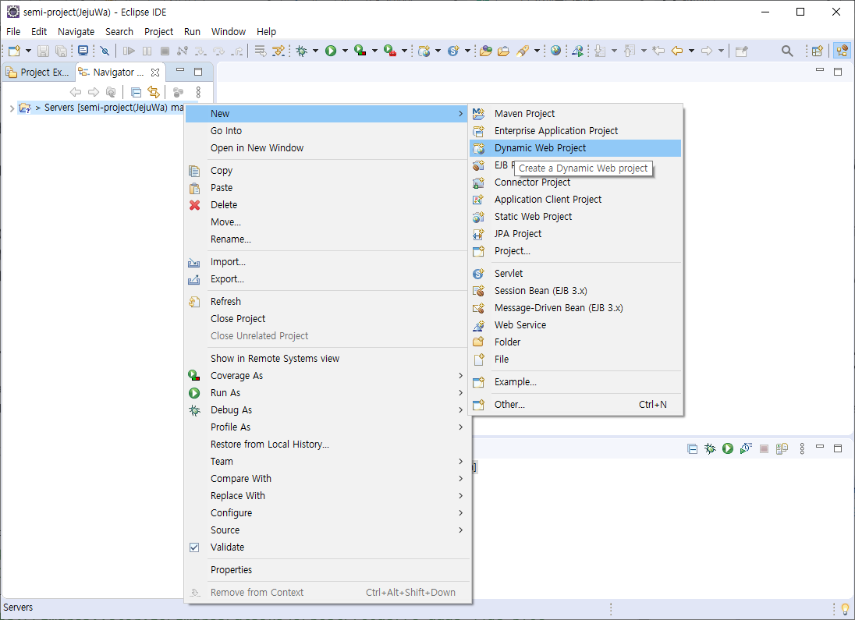Toggle Skip All Breakpoints toolbar button

point(105,51)
